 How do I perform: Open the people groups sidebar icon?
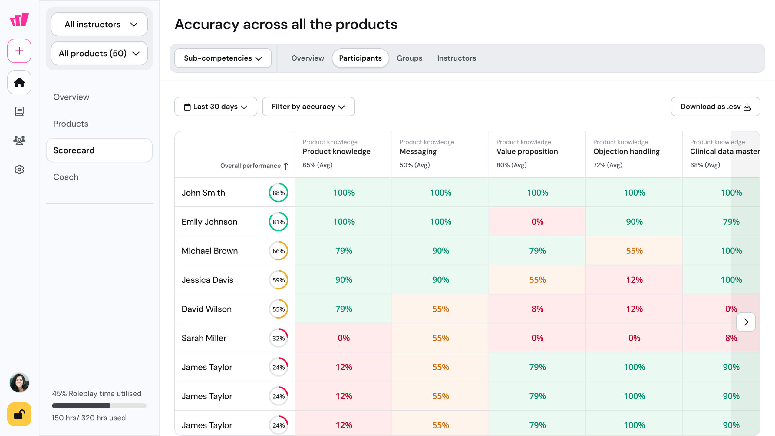19,140
